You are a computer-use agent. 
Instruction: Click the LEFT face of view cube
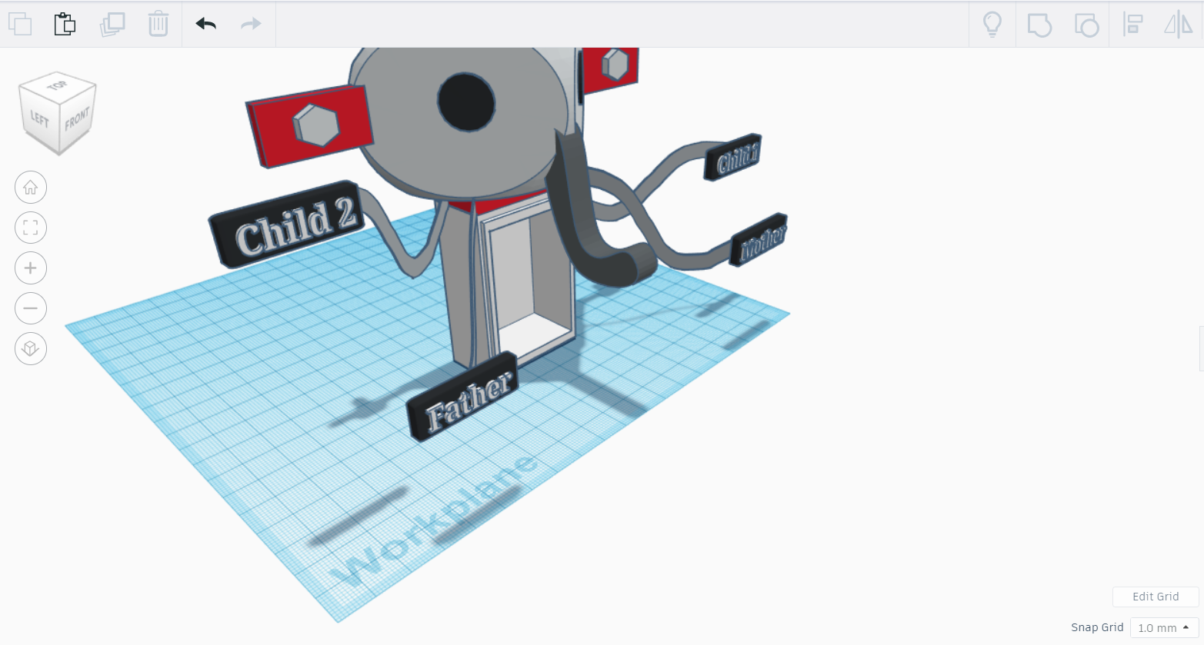pos(39,120)
